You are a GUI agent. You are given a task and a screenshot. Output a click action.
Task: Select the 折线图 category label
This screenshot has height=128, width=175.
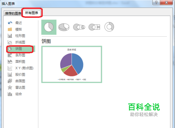point(20,42)
